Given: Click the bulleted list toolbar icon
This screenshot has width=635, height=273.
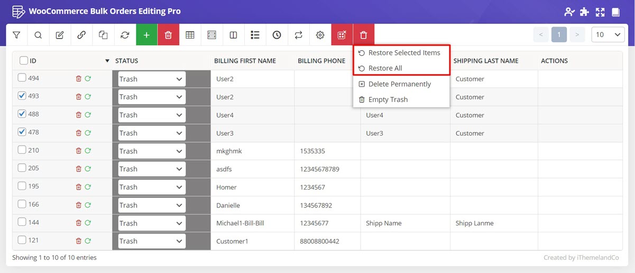Looking at the screenshot, I should point(255,35).
